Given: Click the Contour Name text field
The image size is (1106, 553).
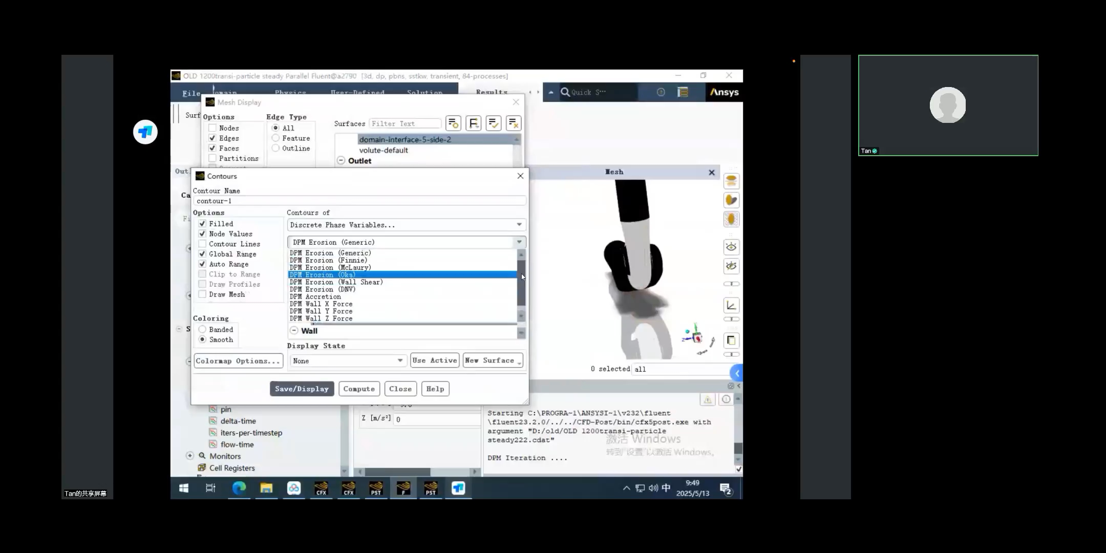Looking at the screenshot, I should [x=359, y=201].
